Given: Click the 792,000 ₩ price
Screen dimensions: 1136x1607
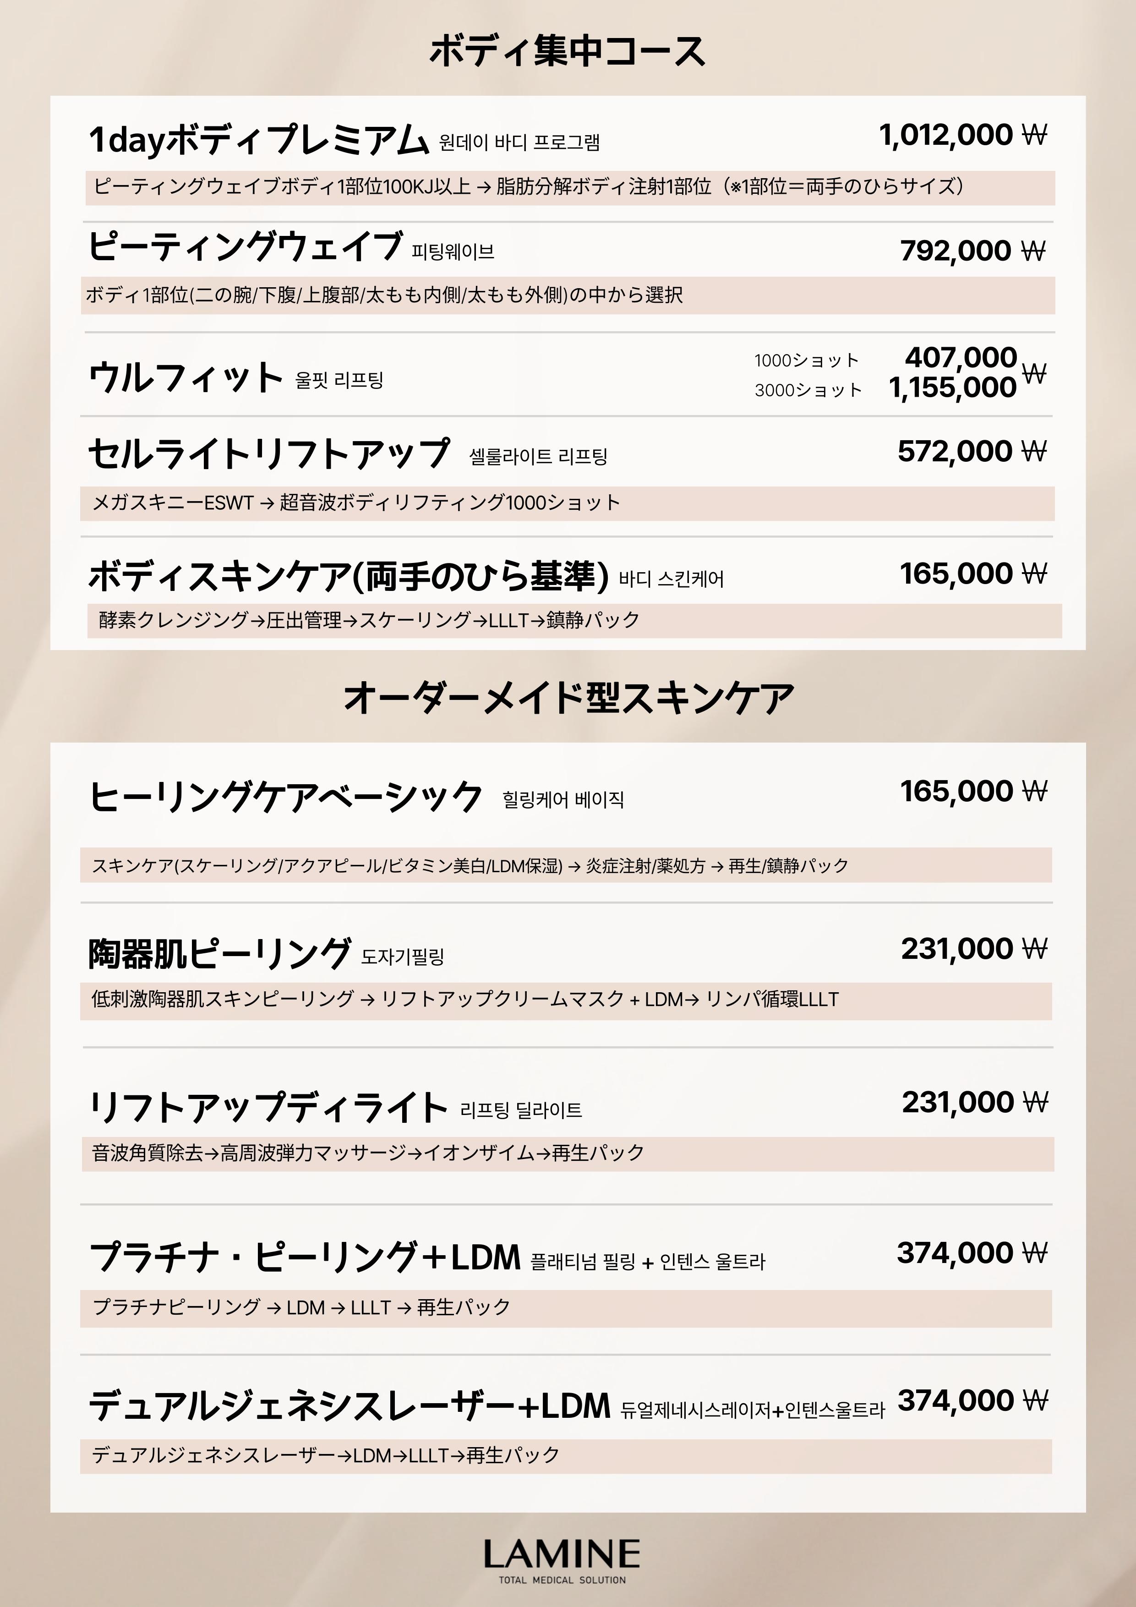Looking at the screenshot, I should click(x=972, y=251).
